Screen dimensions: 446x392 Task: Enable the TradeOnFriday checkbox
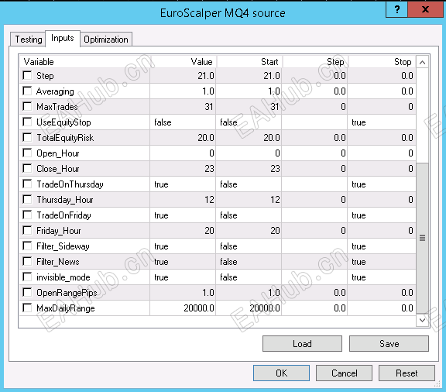tap(27, 215)
